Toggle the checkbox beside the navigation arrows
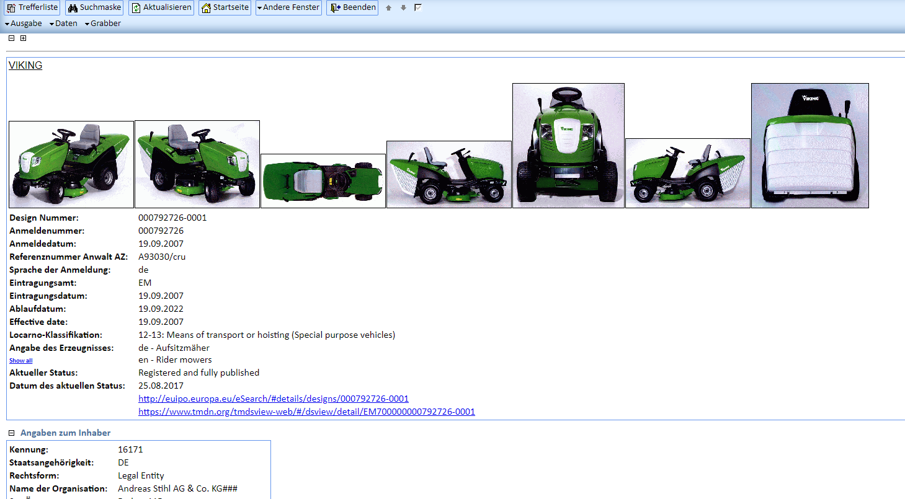The height and width of the screenshot is (499, 905). click(418, 7)
